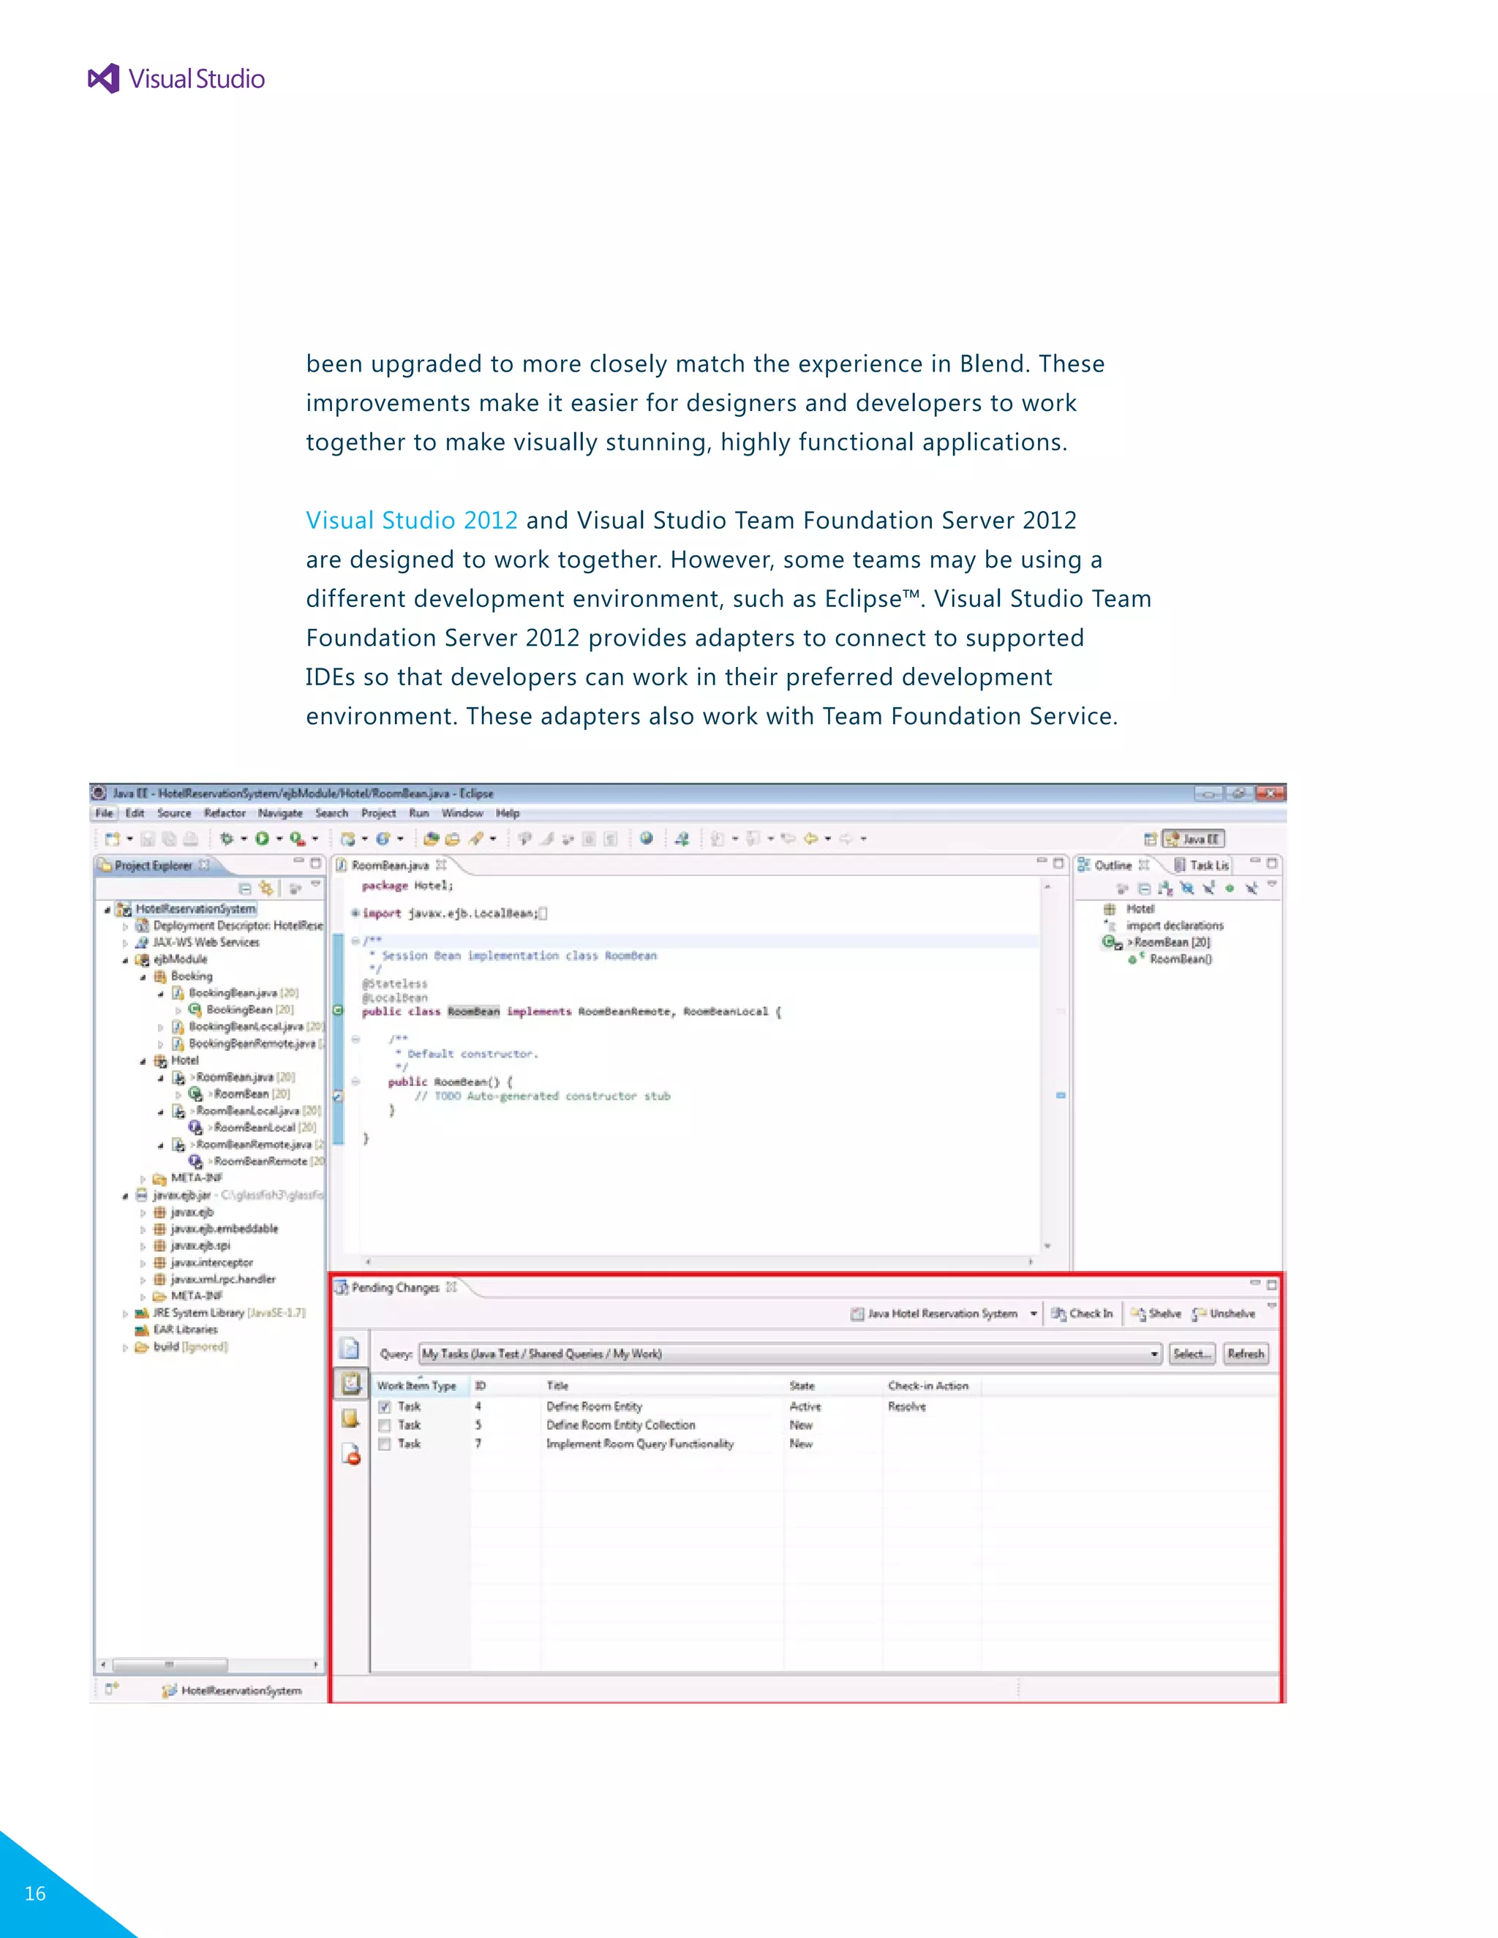Open the Java Hotel Reservation System dropdown arrow
Image resolution: width=1498 pixels, height=1938 pixels.
click(x=1034, y=1314)
